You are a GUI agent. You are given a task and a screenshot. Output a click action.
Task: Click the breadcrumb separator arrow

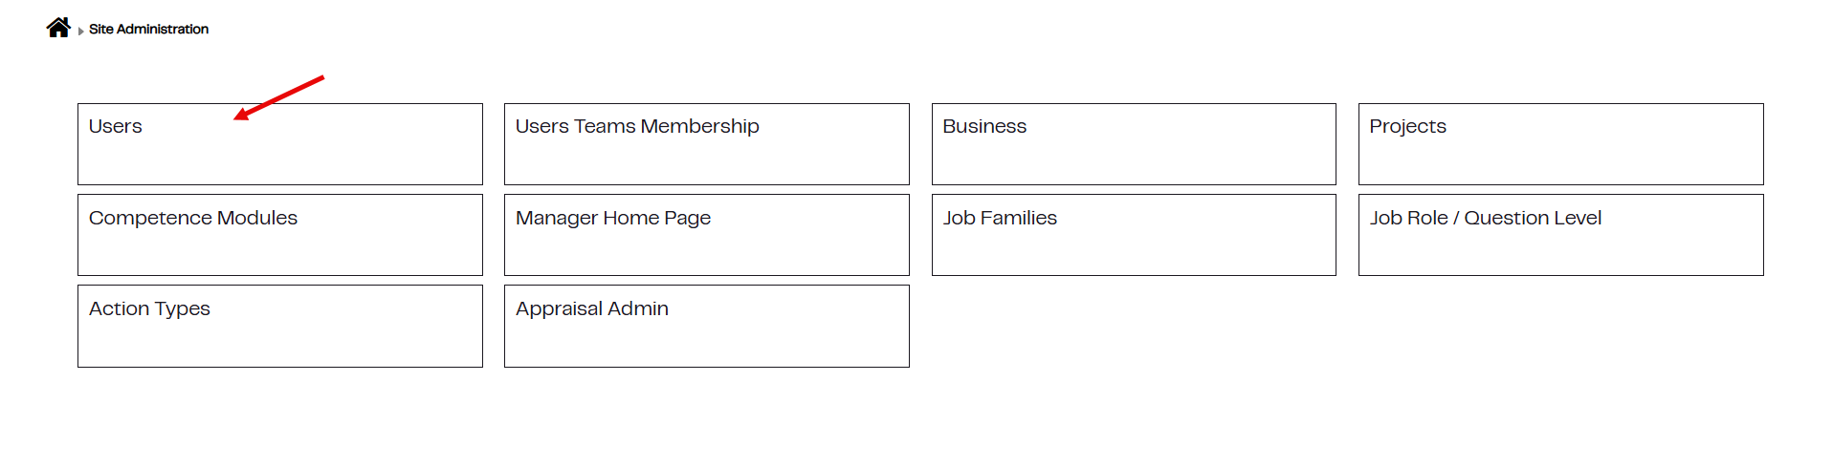pos(81,31)
